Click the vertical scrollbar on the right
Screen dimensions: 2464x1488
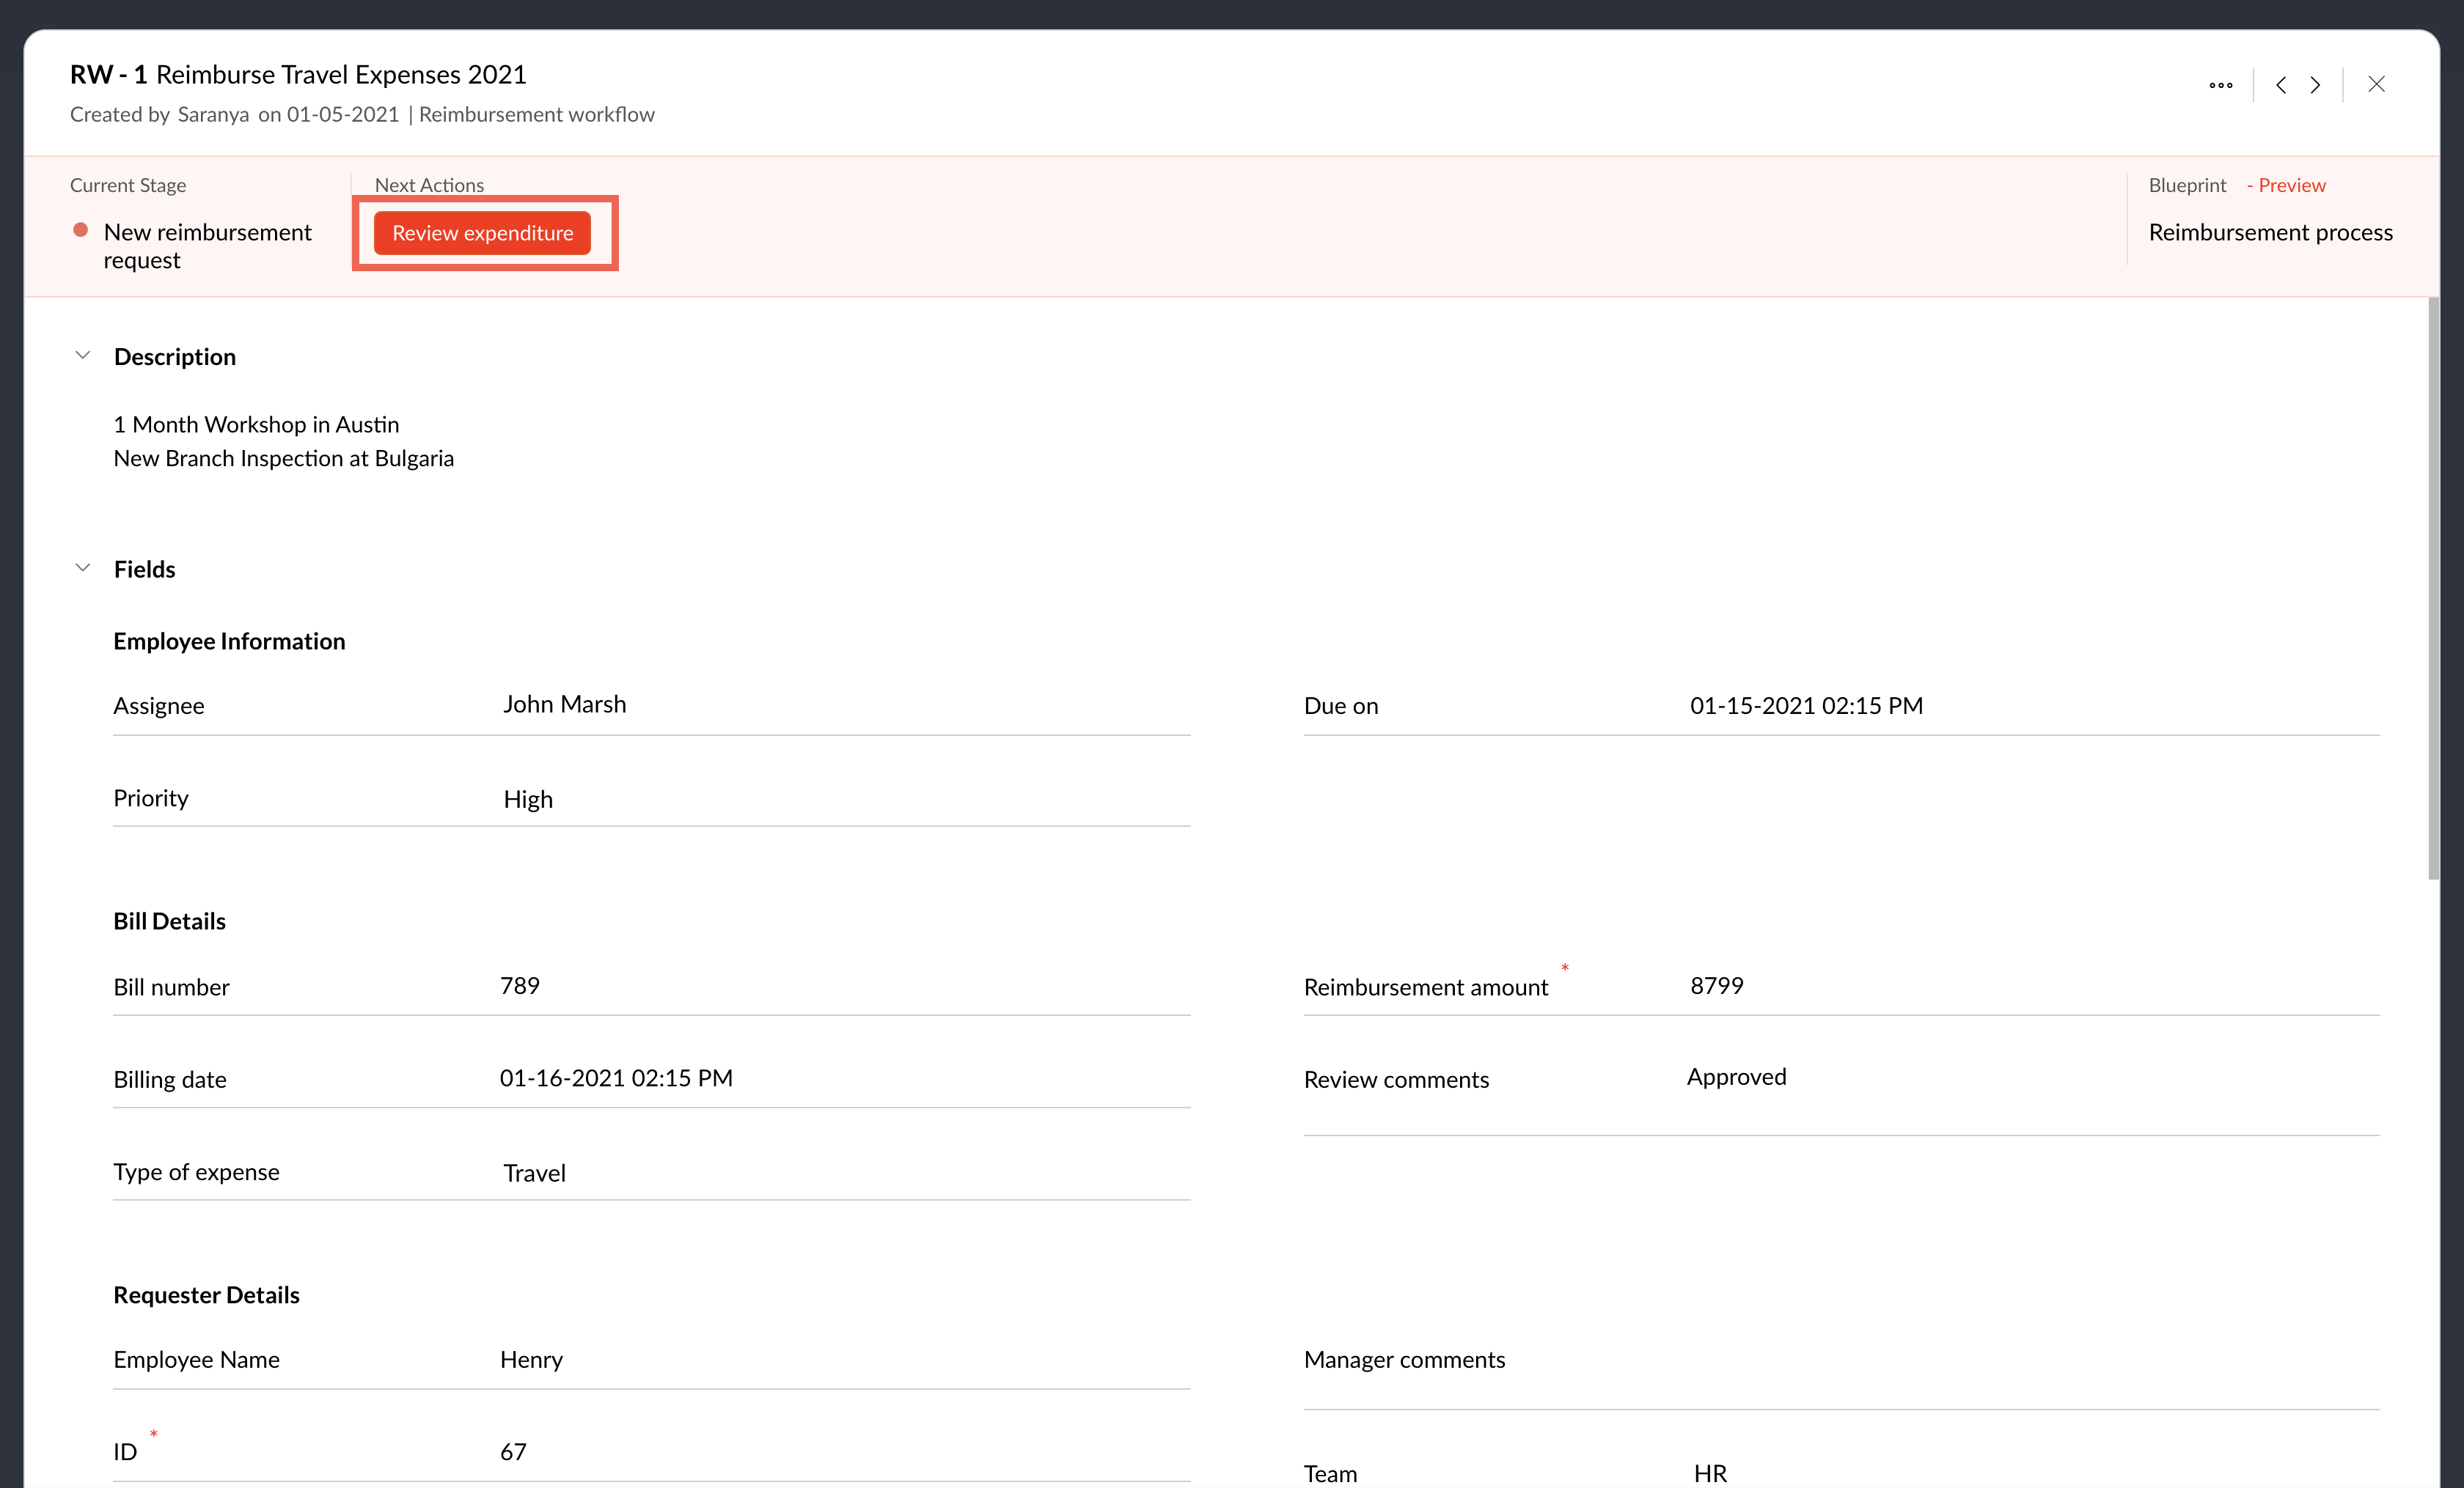(2433, 588)
